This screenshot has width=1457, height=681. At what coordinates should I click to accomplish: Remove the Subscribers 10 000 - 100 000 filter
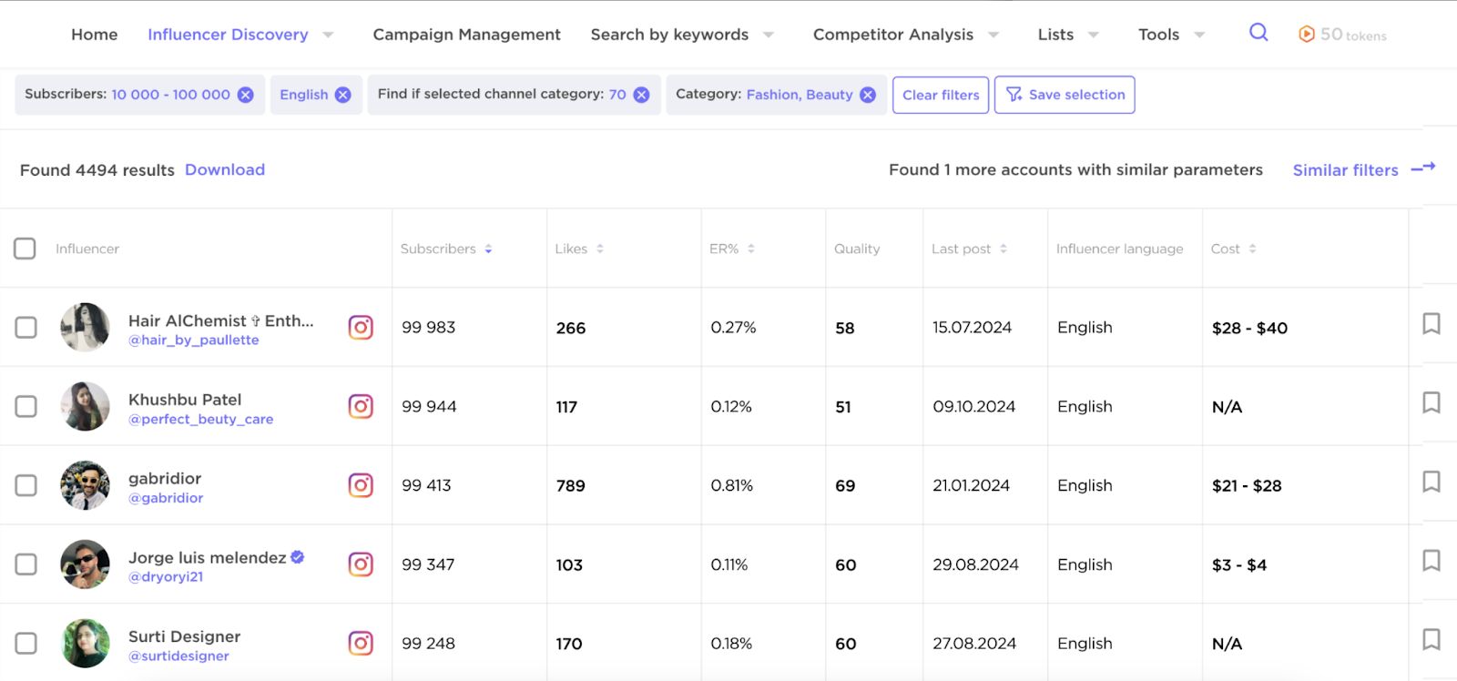[246, 95]
